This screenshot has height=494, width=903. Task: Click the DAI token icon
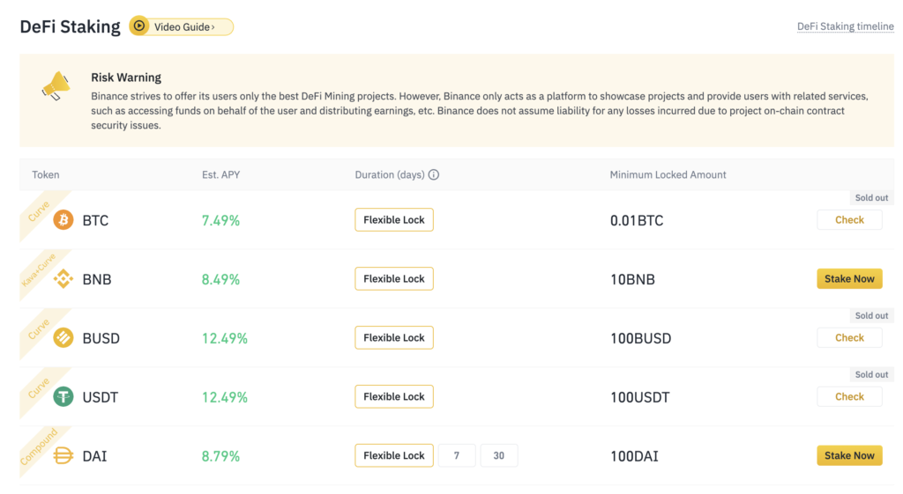63,455
